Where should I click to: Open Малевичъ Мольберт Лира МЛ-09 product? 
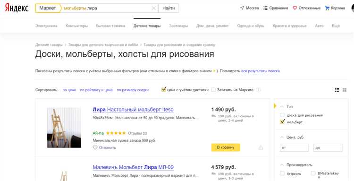pyautogui.click(x=133, y=167)
